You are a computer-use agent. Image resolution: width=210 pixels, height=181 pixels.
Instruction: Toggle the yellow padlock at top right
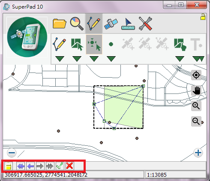pyautogui.click(x=203, y=17)
